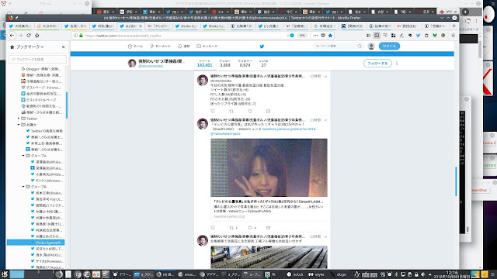Retweet the first statistics tweet
The width and height of the screenshot is (497, 279).
tap(231, 111)
